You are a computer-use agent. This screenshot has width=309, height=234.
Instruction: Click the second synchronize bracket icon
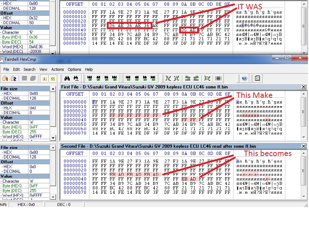click(176, 78)
